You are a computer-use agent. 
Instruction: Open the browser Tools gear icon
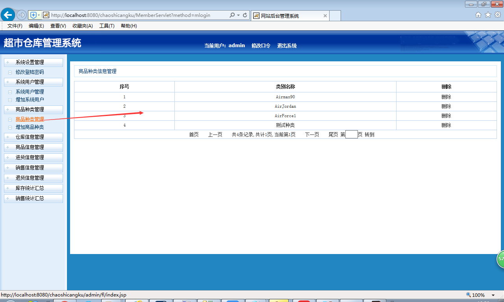pyautogui.click(x=497, y=15)
